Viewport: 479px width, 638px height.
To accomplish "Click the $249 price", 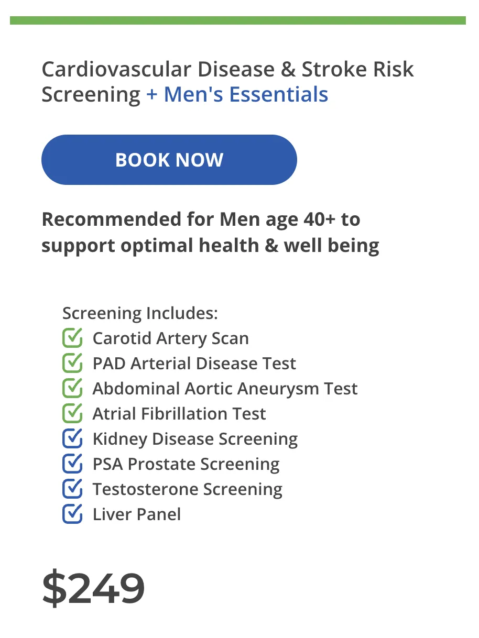I will tap(93, 588).
